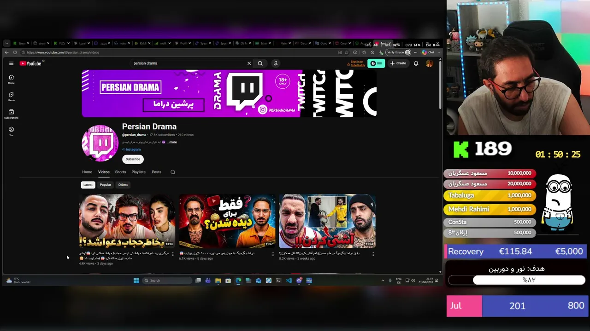
Task: Launch Microsoft Edge from the taskbar
Action: click(238, 280)
